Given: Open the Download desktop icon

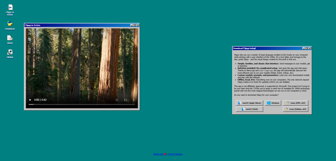Looking at the screenshot, I should pyautogui.click(x=10, y=26).
